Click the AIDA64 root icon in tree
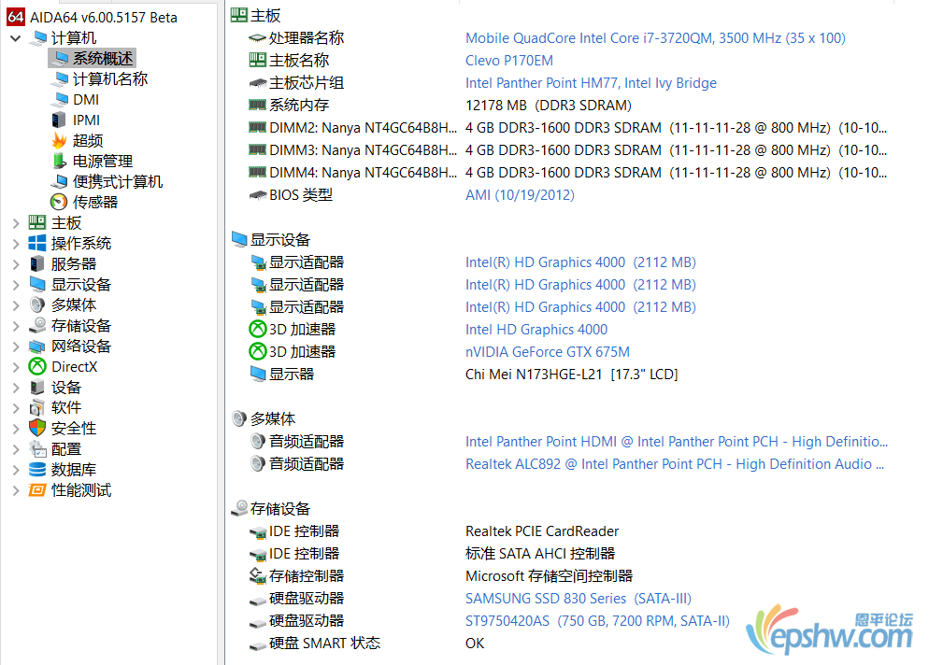 click(15, 17)
